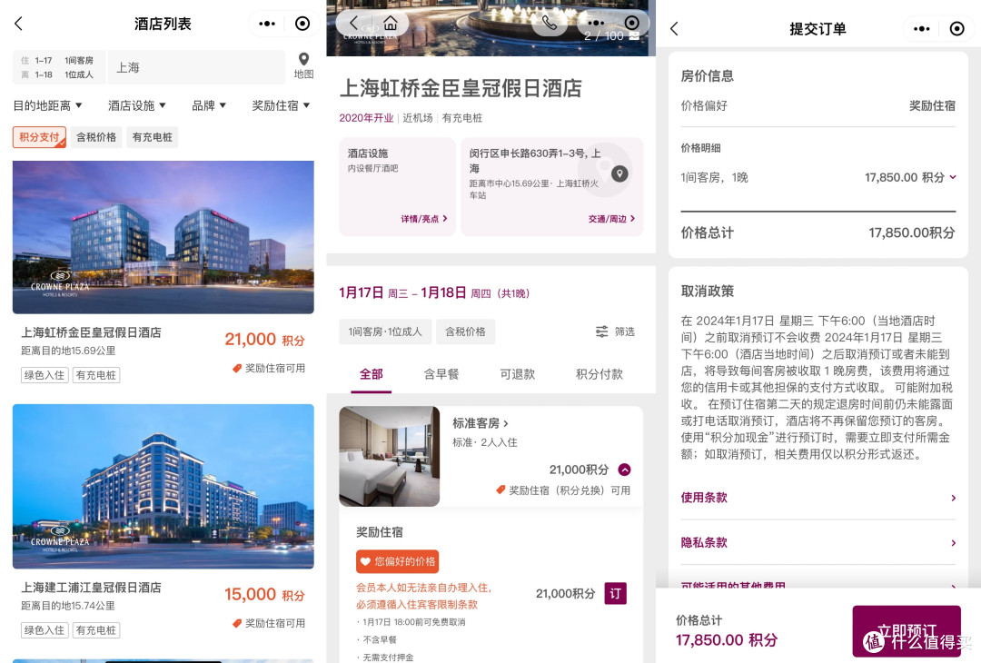The width and height of the screenshot is (981, 663).
Task: Toggle the 含税价格 chip on hotel list
Action: tap(96, 137)
